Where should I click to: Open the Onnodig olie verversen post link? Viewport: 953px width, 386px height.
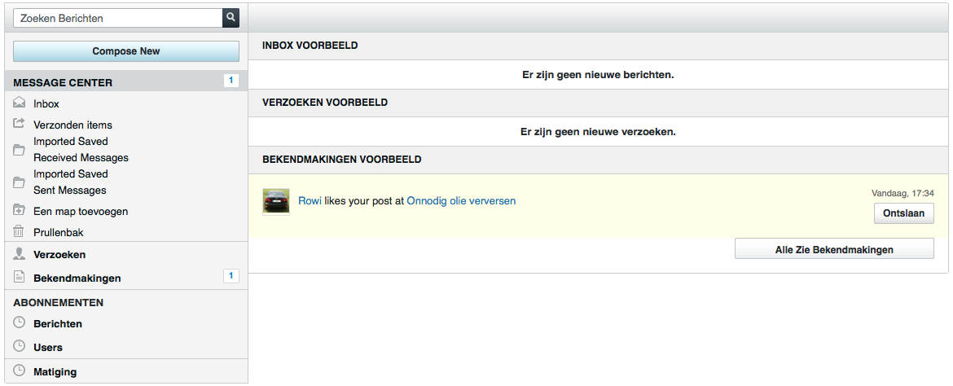460,200
